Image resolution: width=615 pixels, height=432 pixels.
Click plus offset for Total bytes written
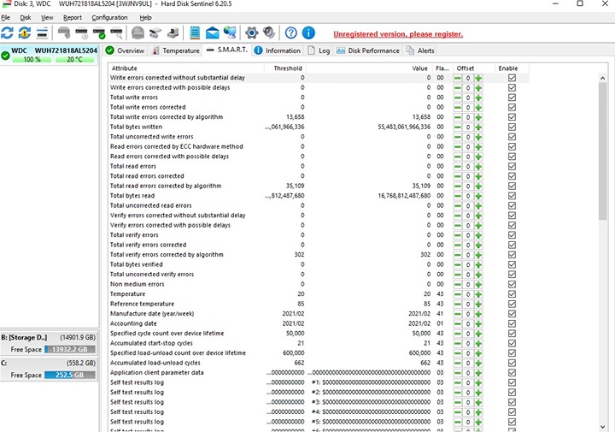pyautogui.click(x=478, y=127)
